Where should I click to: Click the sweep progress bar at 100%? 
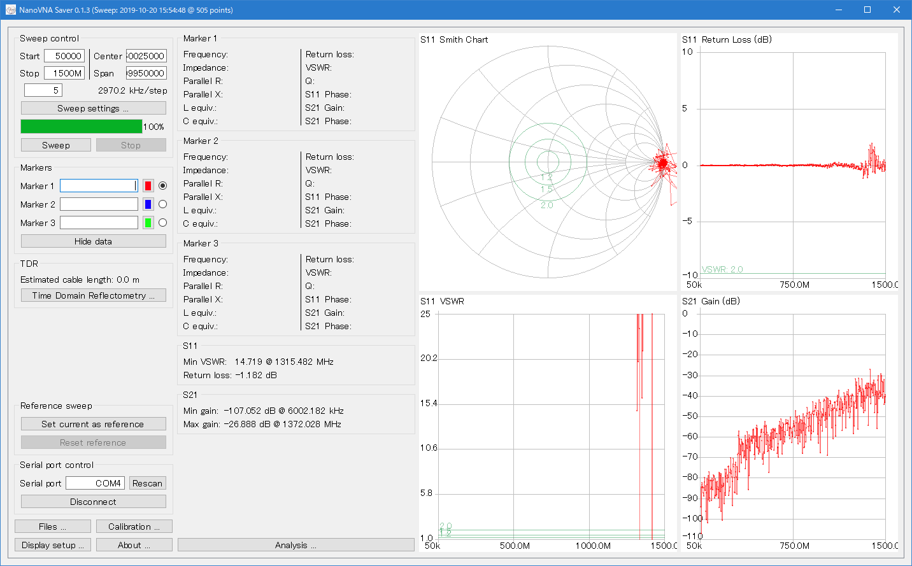[82, 126]
